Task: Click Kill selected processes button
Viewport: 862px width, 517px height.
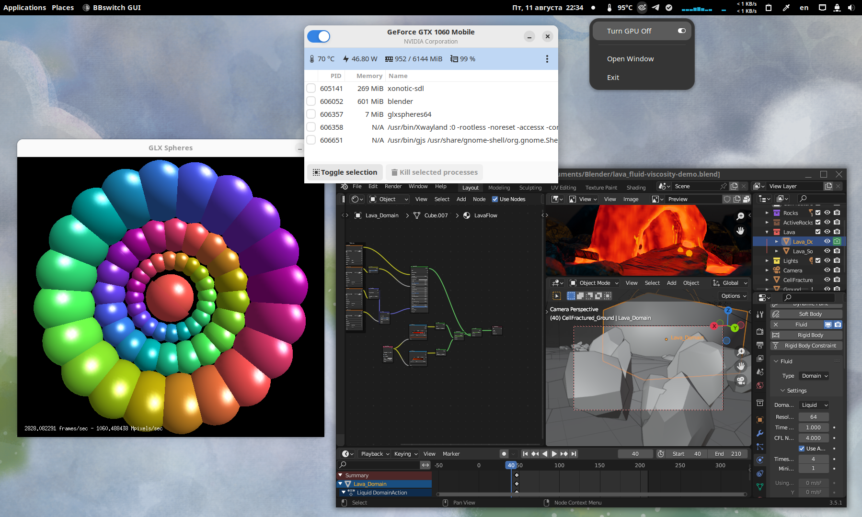Action: coord(435,172)
